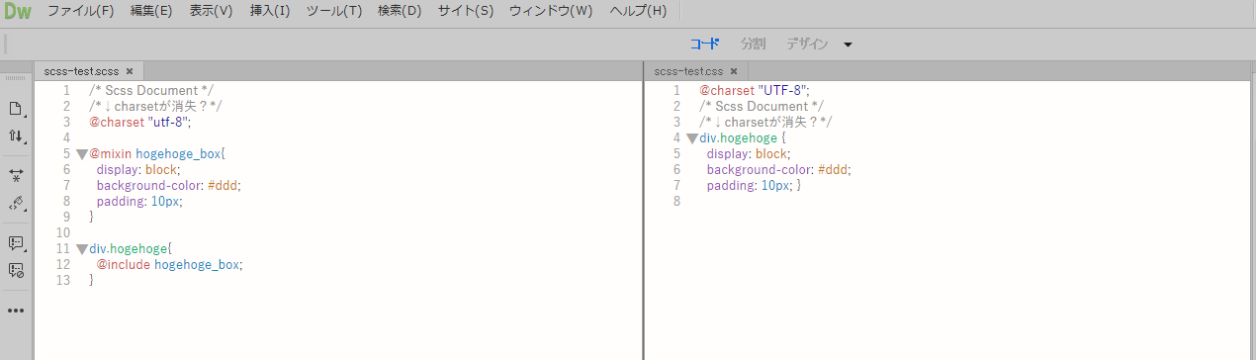Click the /* Scss Document */ comment in scss file
1256x360 pixels.
coord(150,90)
